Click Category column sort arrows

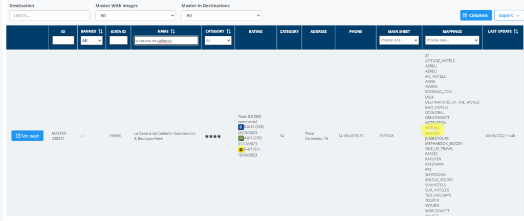pyautogui.click(x=229, y=31)
